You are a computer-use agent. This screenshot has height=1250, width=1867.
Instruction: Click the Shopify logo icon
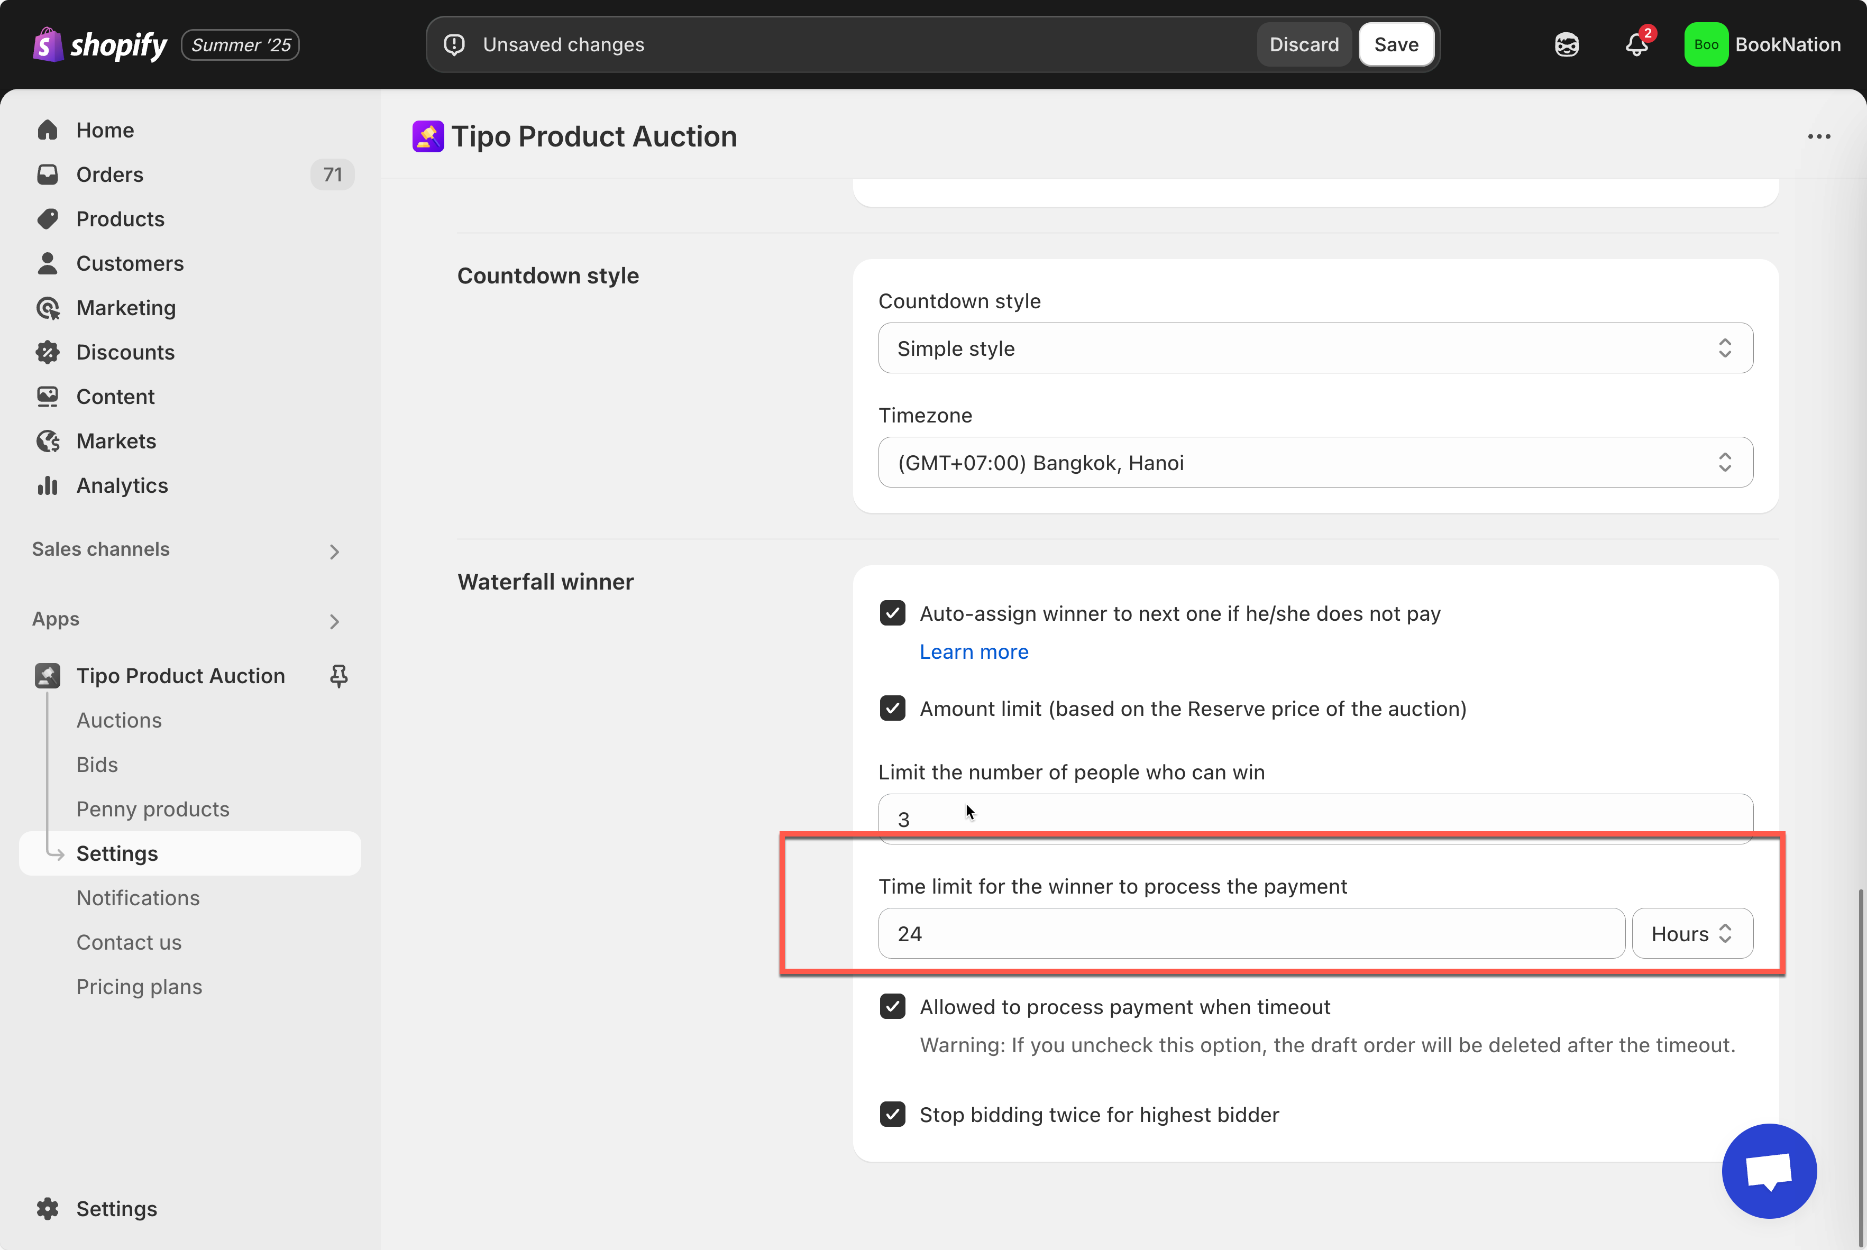48,44
